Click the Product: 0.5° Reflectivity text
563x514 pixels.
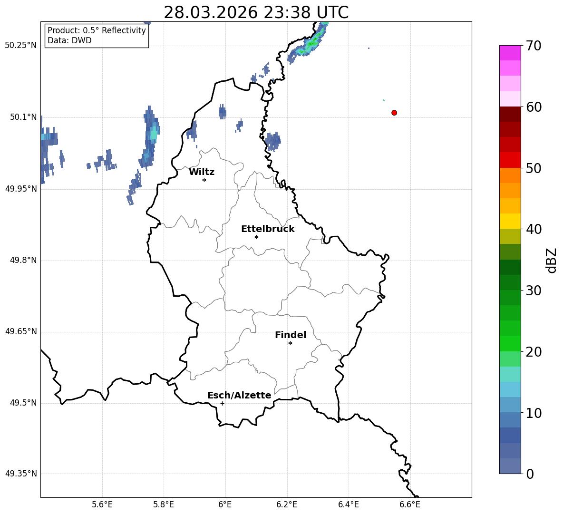97,30
